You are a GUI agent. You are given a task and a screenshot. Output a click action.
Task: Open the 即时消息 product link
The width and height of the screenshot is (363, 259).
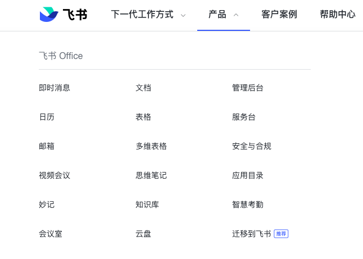(55, 88)
